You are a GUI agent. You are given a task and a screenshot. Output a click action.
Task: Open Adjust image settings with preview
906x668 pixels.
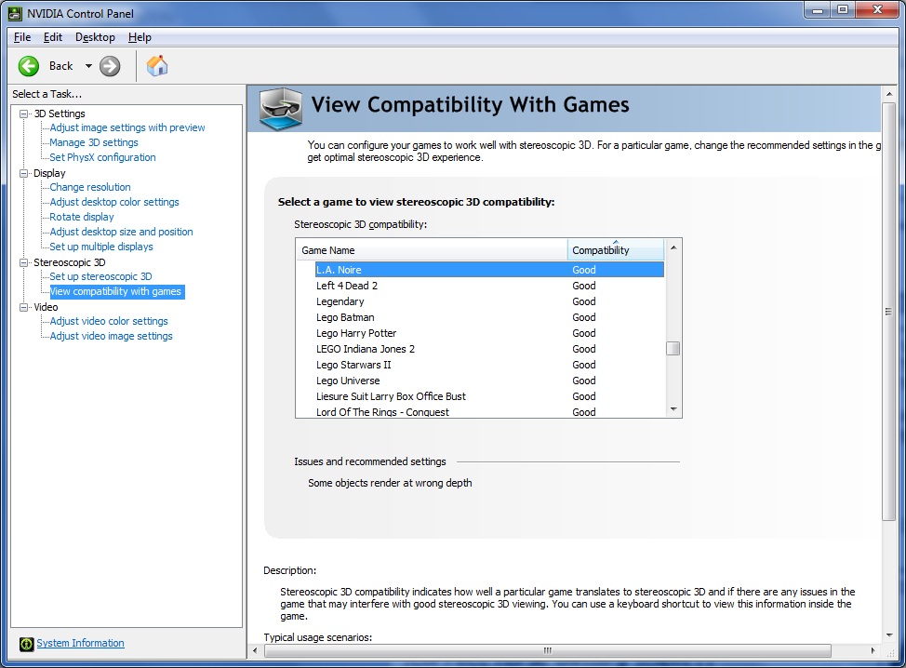pyautogui.click(x=127, y=127)
